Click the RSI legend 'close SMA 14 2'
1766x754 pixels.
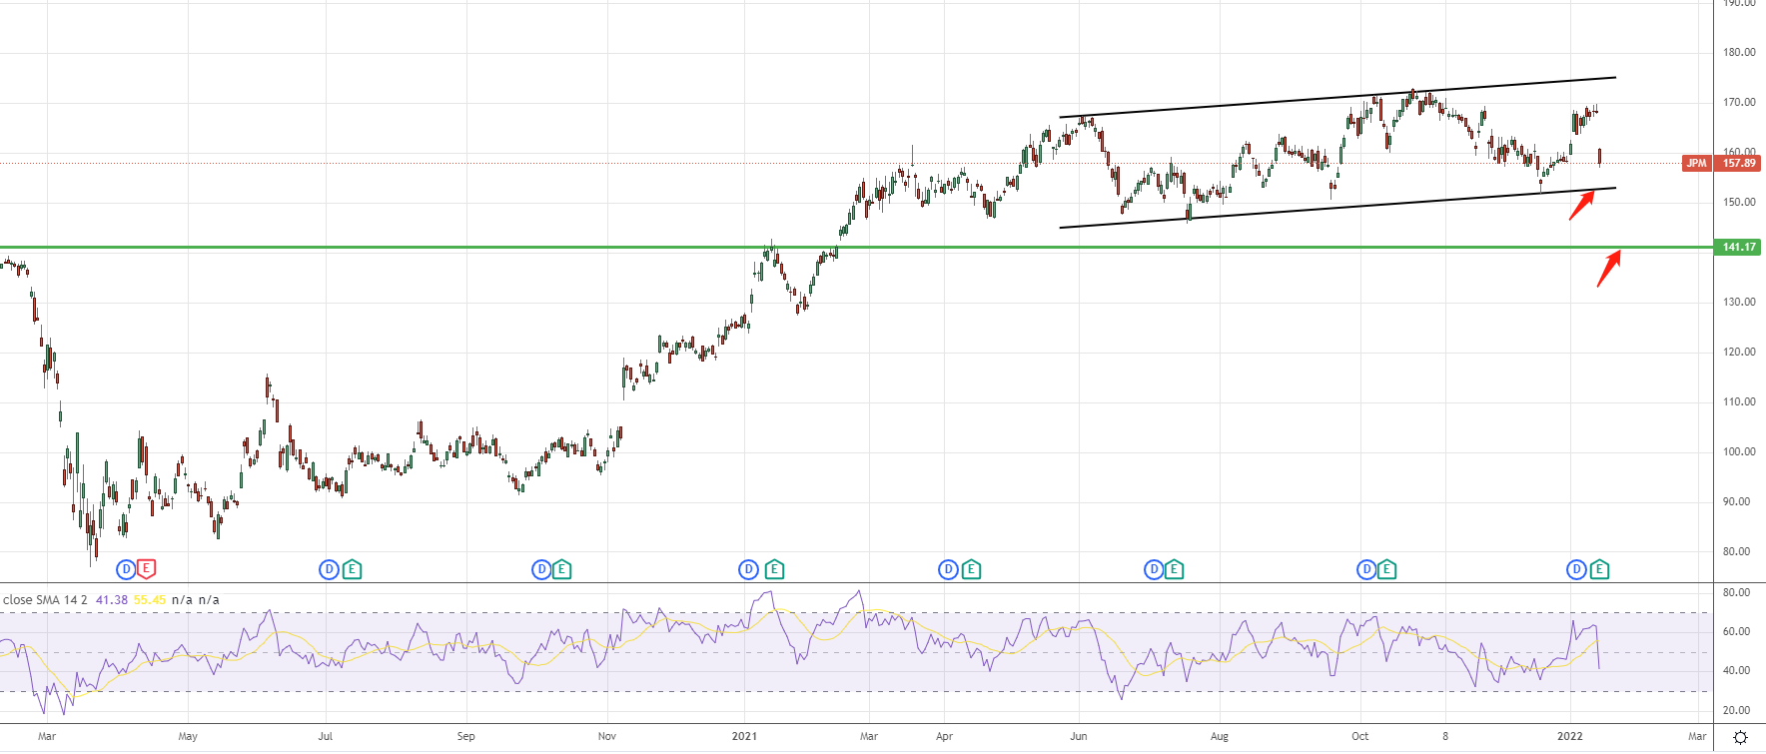pos(45,600)
